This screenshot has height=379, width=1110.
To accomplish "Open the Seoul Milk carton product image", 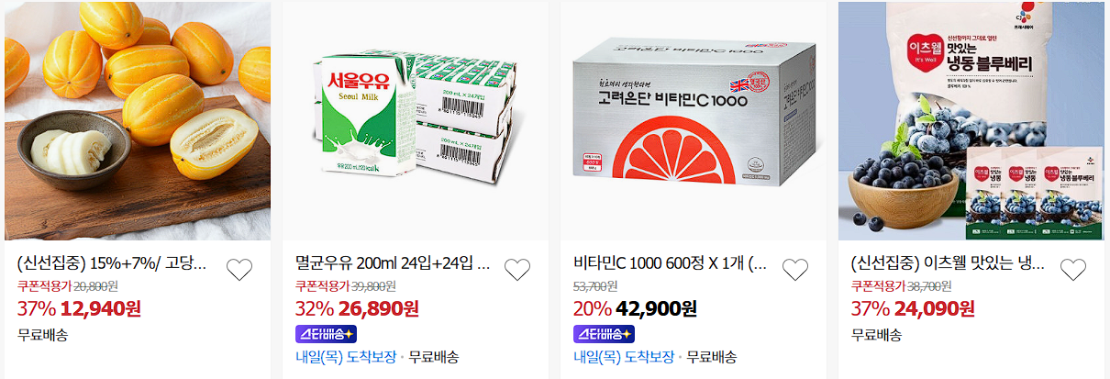I will pyautogui.click(x=415, y=120).
